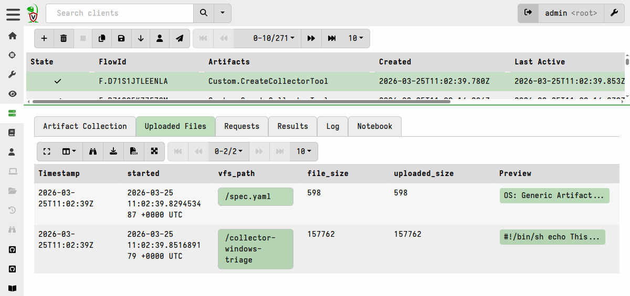The width and height of the screenshot is (630, 296).
Task: Click the /collector-windows-triage path button
Action: (256, 249)
